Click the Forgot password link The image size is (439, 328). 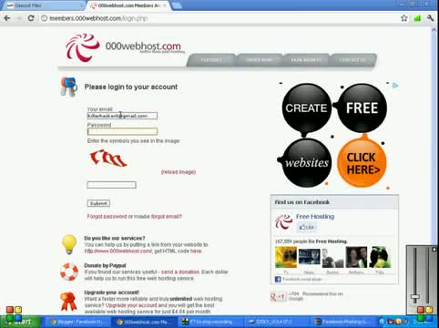107,217
